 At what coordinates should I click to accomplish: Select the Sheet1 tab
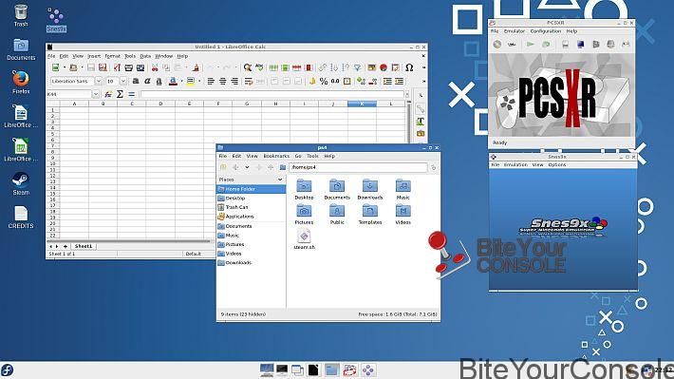coord(84,246)
